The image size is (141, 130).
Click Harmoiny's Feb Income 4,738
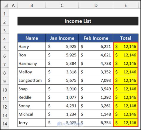(x=96, y=64)
